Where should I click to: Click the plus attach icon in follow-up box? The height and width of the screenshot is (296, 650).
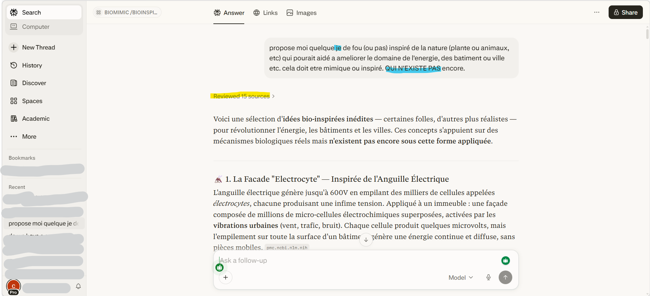(226, 277)
